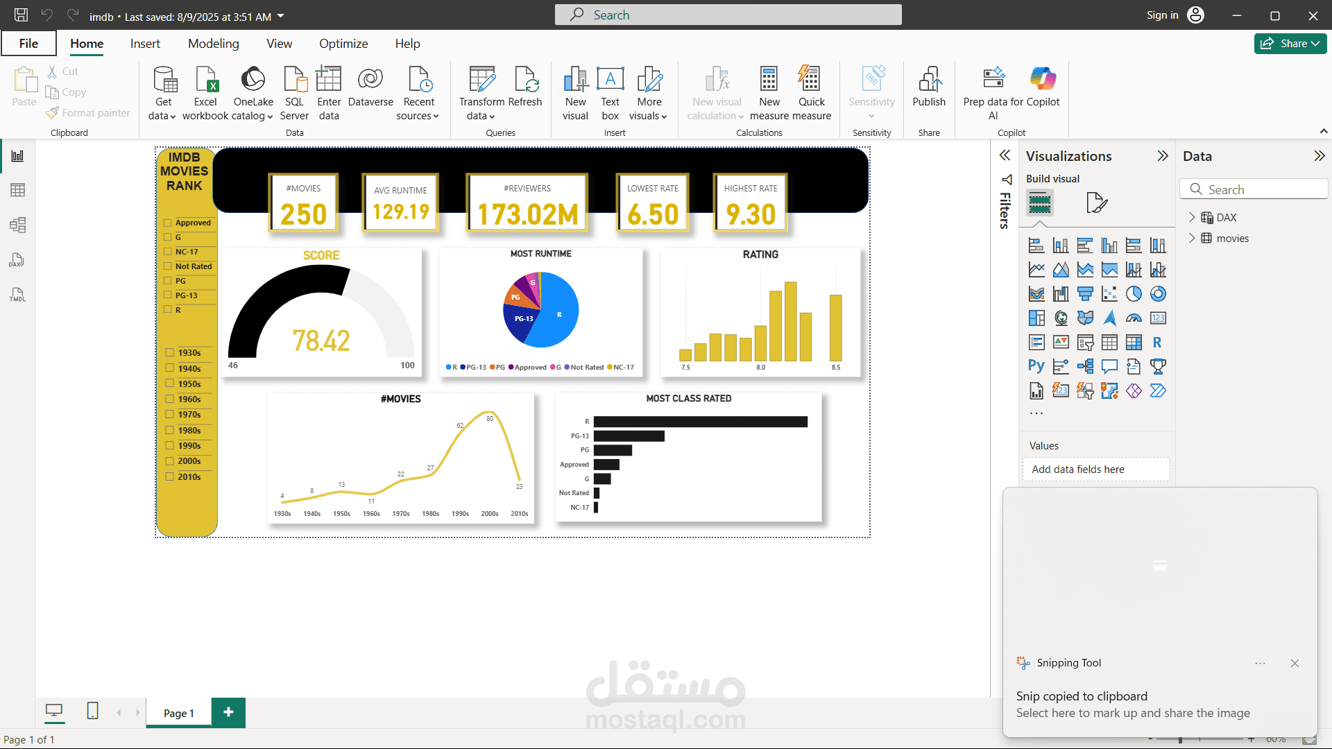Switch to mobile layout icon
The width and height of the screenshot is (1332, 749).
click(92, 711)
